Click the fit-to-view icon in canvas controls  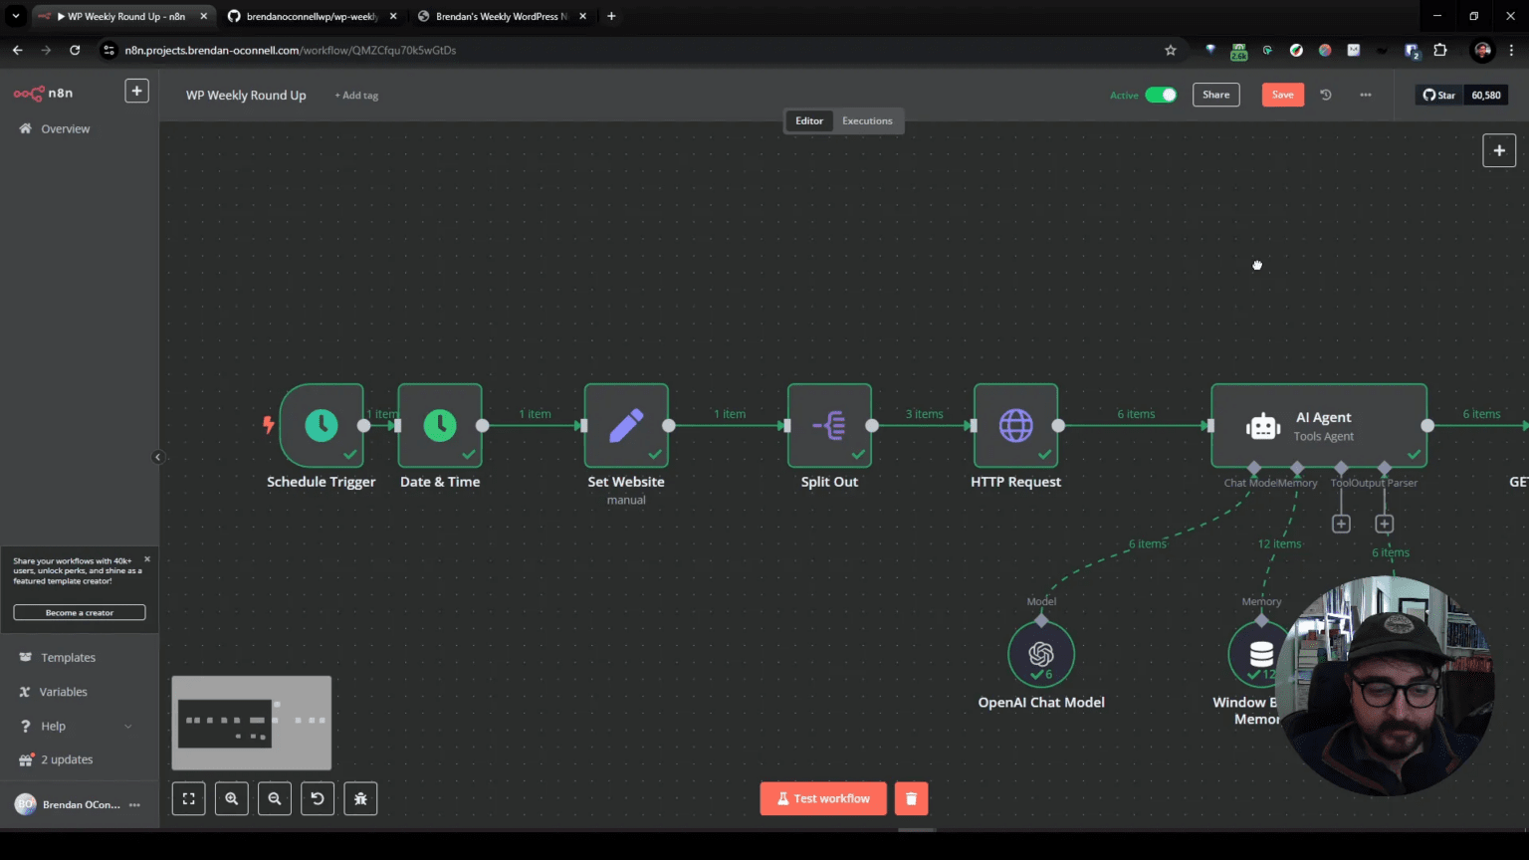tap(188, 797)
